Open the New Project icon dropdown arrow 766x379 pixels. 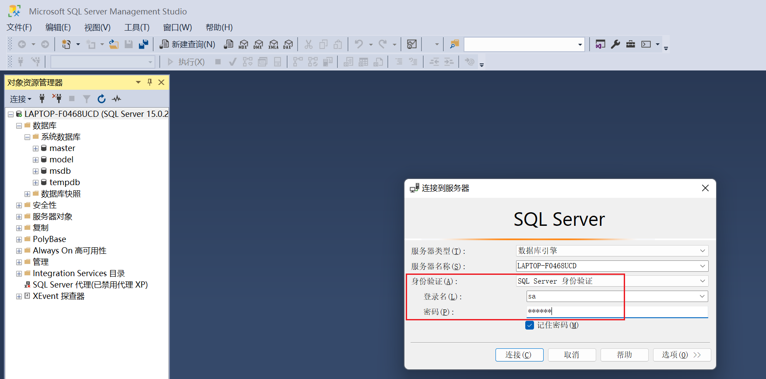[x=78, y=44]
